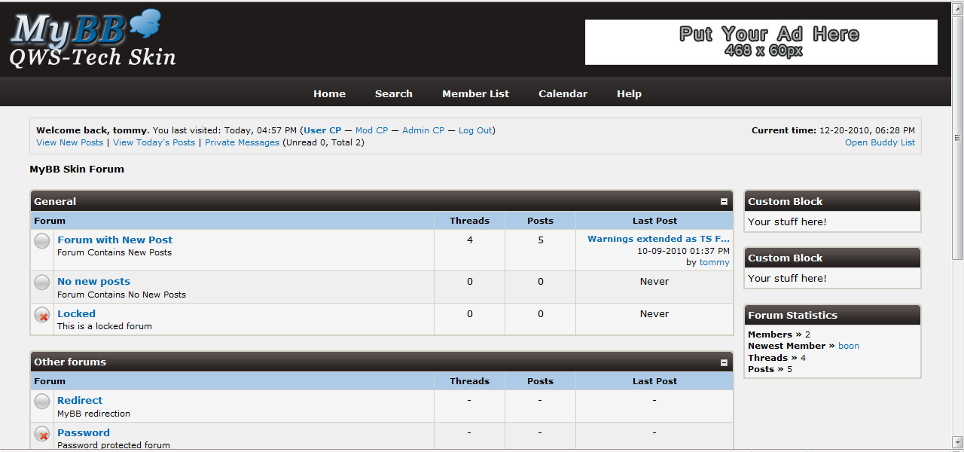964x452 pixels.
Task: Open the Help menu item
Action: click(629, 94)
